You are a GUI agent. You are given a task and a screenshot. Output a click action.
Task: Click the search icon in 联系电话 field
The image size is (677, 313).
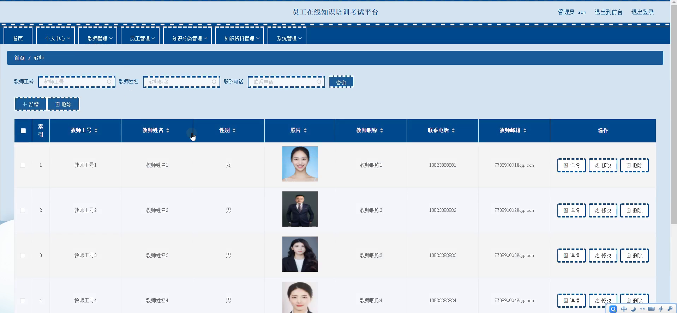[x=319, y=82]
